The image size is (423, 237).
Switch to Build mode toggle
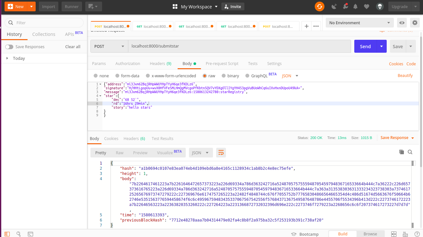coord(343,234)
